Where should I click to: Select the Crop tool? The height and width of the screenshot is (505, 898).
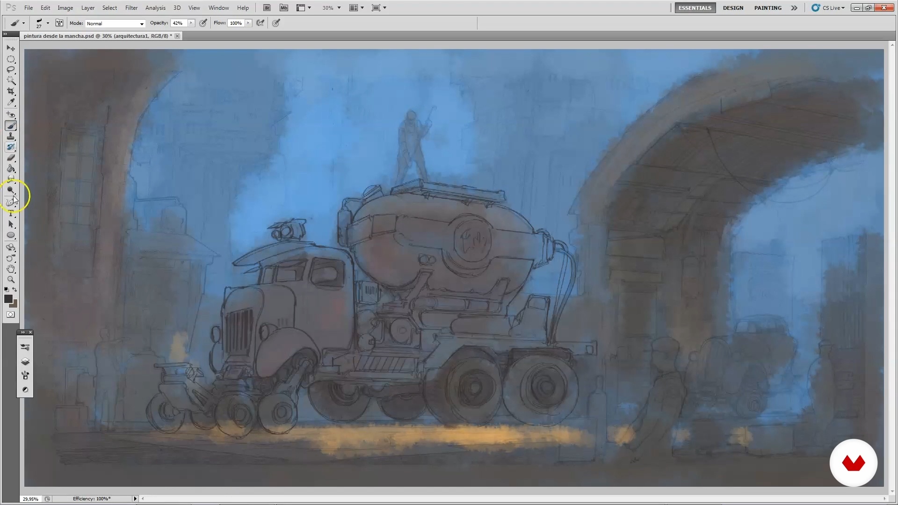click(11, 91)
